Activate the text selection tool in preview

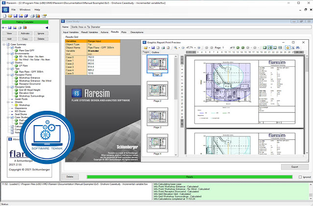click(293, 48)
